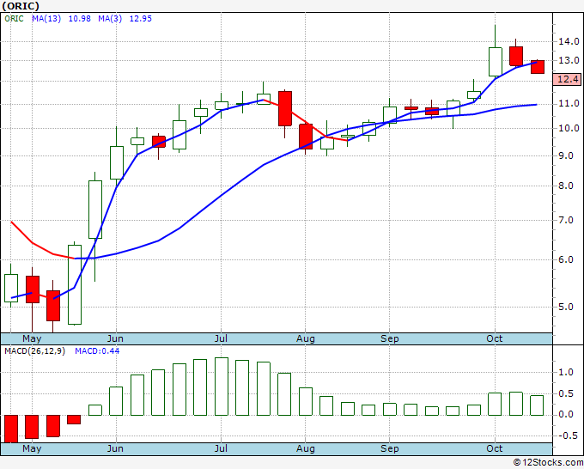Click the large red candle before Aug
The width and height of the screenshot is (584, 469).
pyautogui.click(x=285, y=108)
